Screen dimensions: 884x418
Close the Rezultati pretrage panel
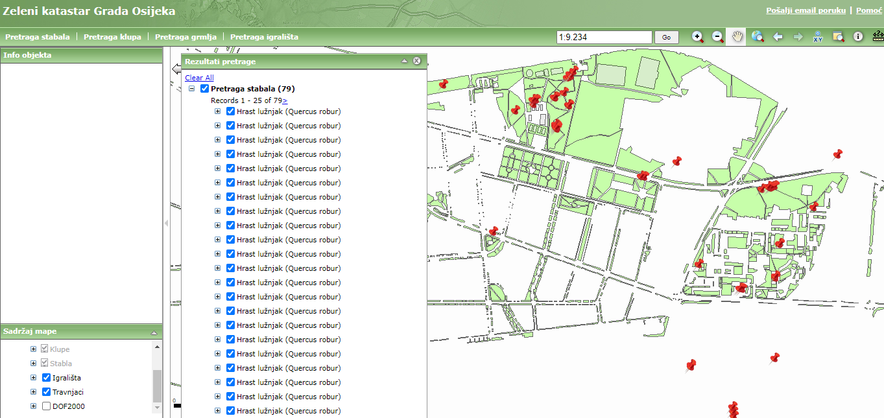(x=417, y=61)
